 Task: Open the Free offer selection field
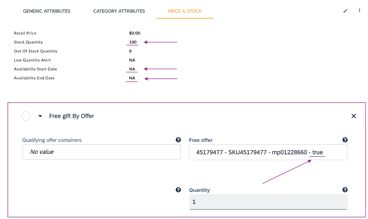[x=268, y=152]
